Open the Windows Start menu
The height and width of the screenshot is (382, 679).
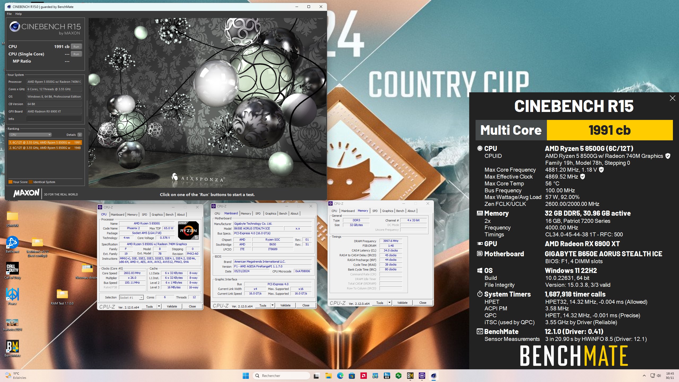tap(246, 376)
